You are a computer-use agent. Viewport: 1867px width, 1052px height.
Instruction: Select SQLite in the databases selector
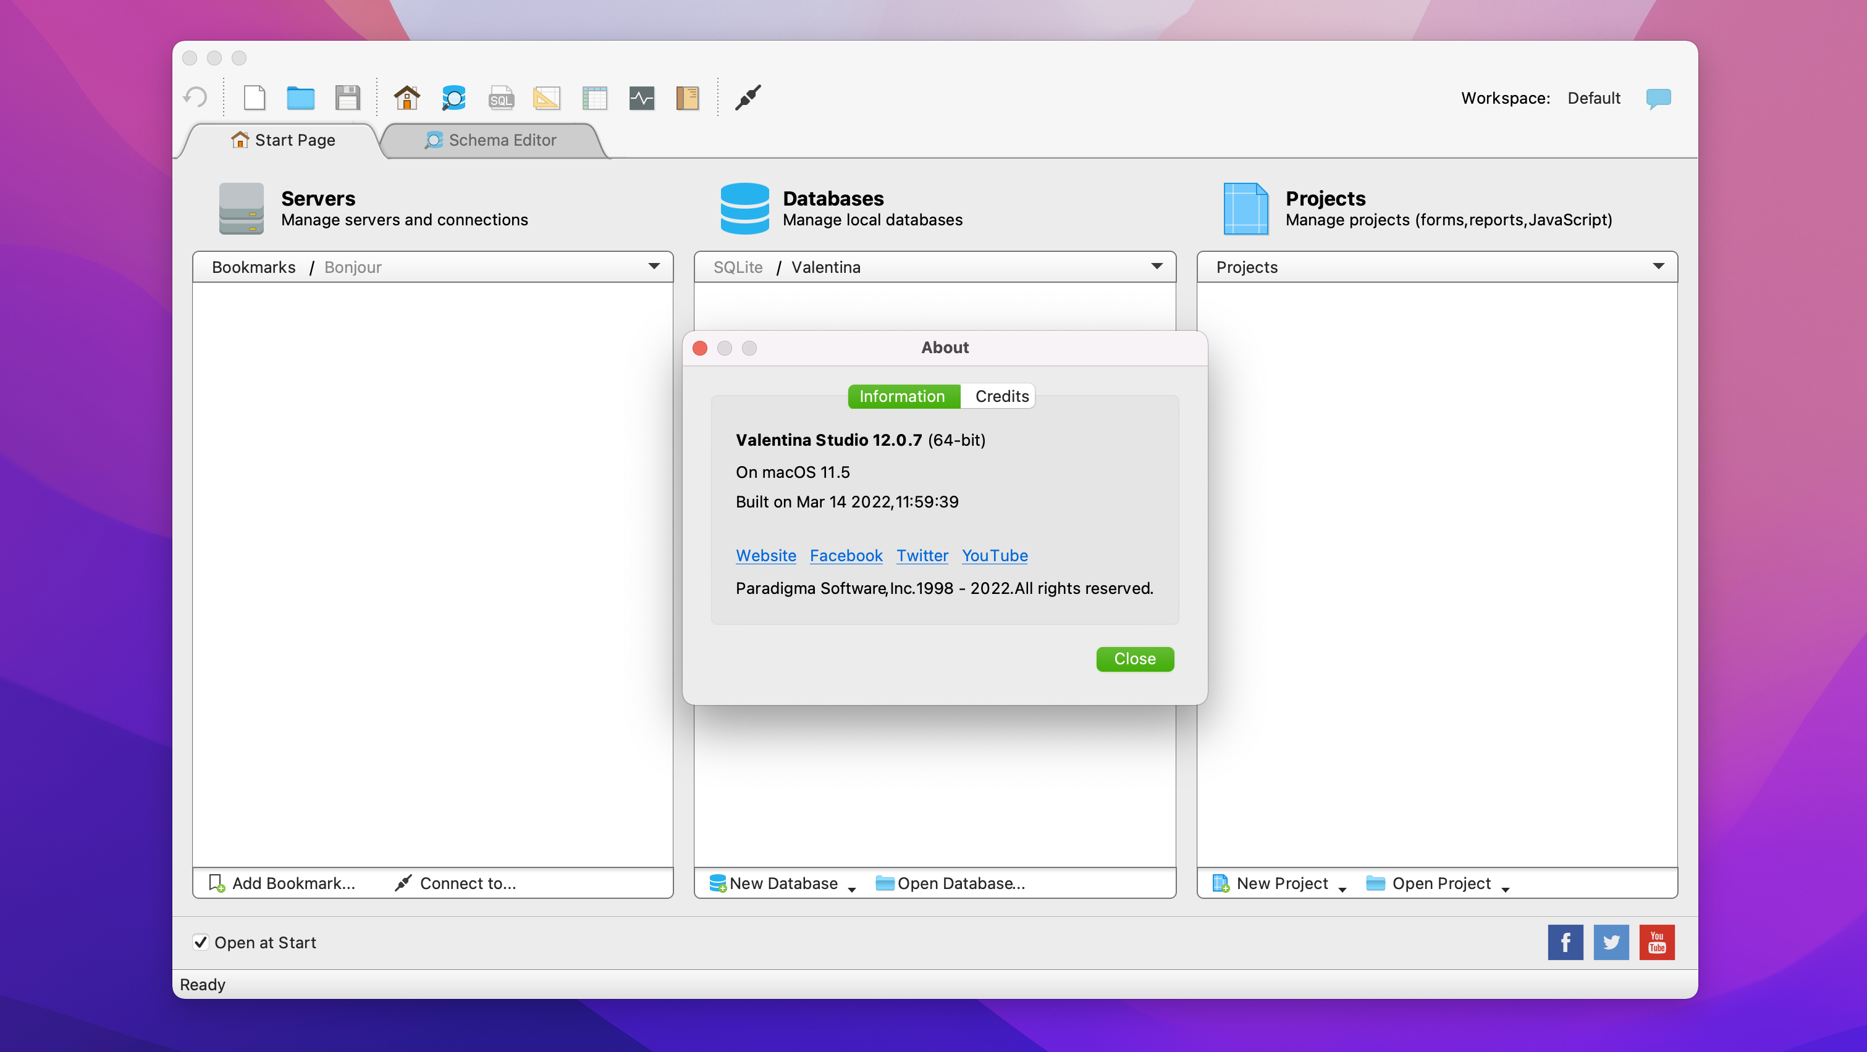click(x=738, y=267)
